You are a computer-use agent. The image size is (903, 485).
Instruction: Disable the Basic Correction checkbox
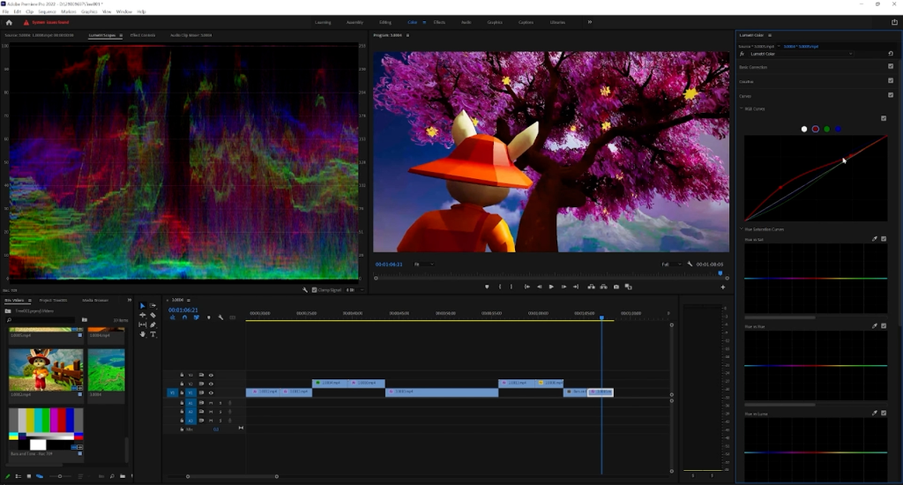tap(891, 66)
